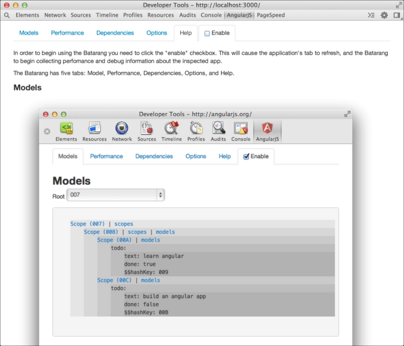
Task: Click Audits icon in angularjs.org window
Action: tap(219, 128)
